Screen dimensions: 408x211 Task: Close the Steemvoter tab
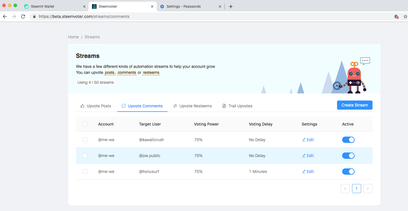pos(152,7)
